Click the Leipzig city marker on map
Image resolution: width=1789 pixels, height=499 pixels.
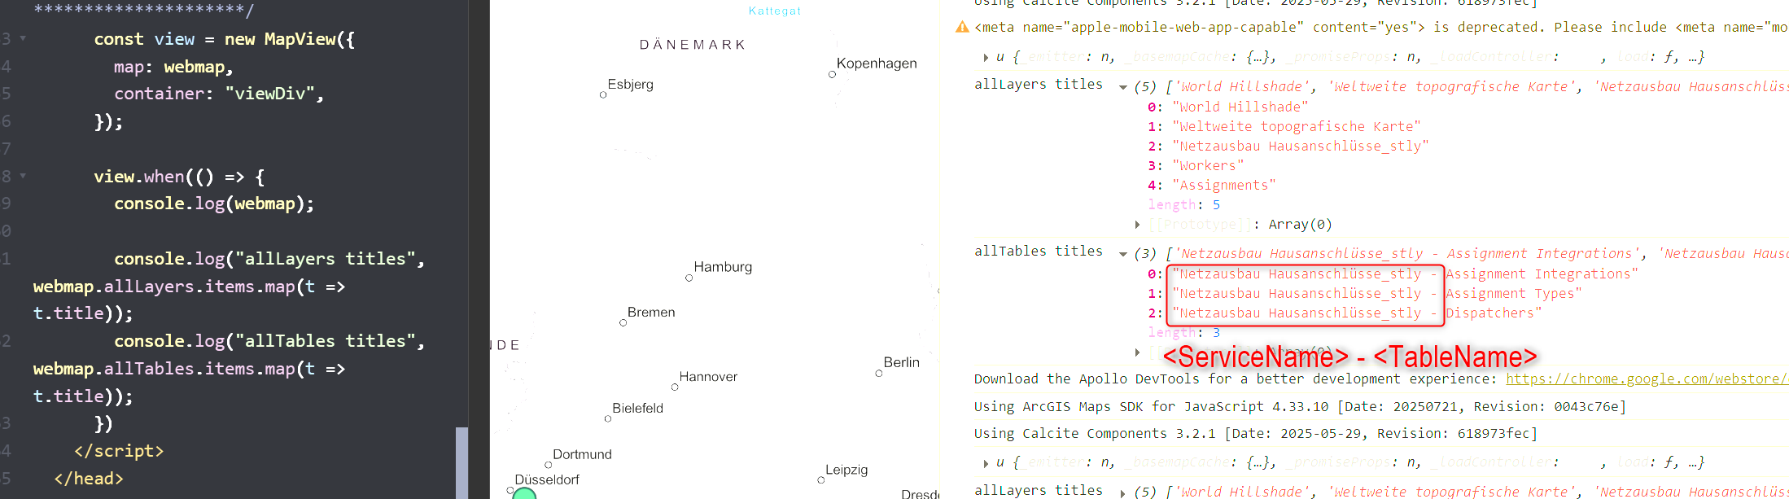coord(821,479)
